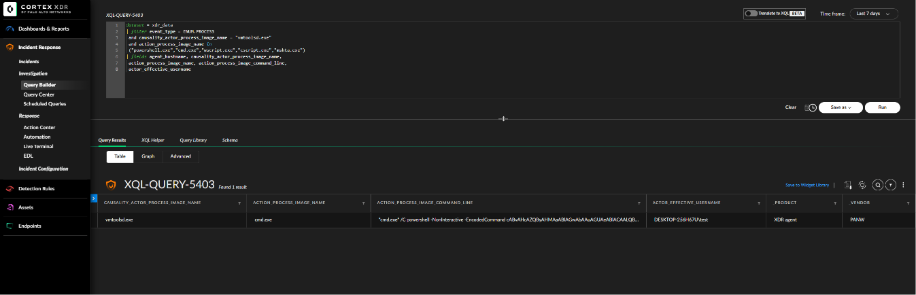This screenshot has height=295, width=916.
Task: Open Action Center in sidebar
Action: pos(39,127)
